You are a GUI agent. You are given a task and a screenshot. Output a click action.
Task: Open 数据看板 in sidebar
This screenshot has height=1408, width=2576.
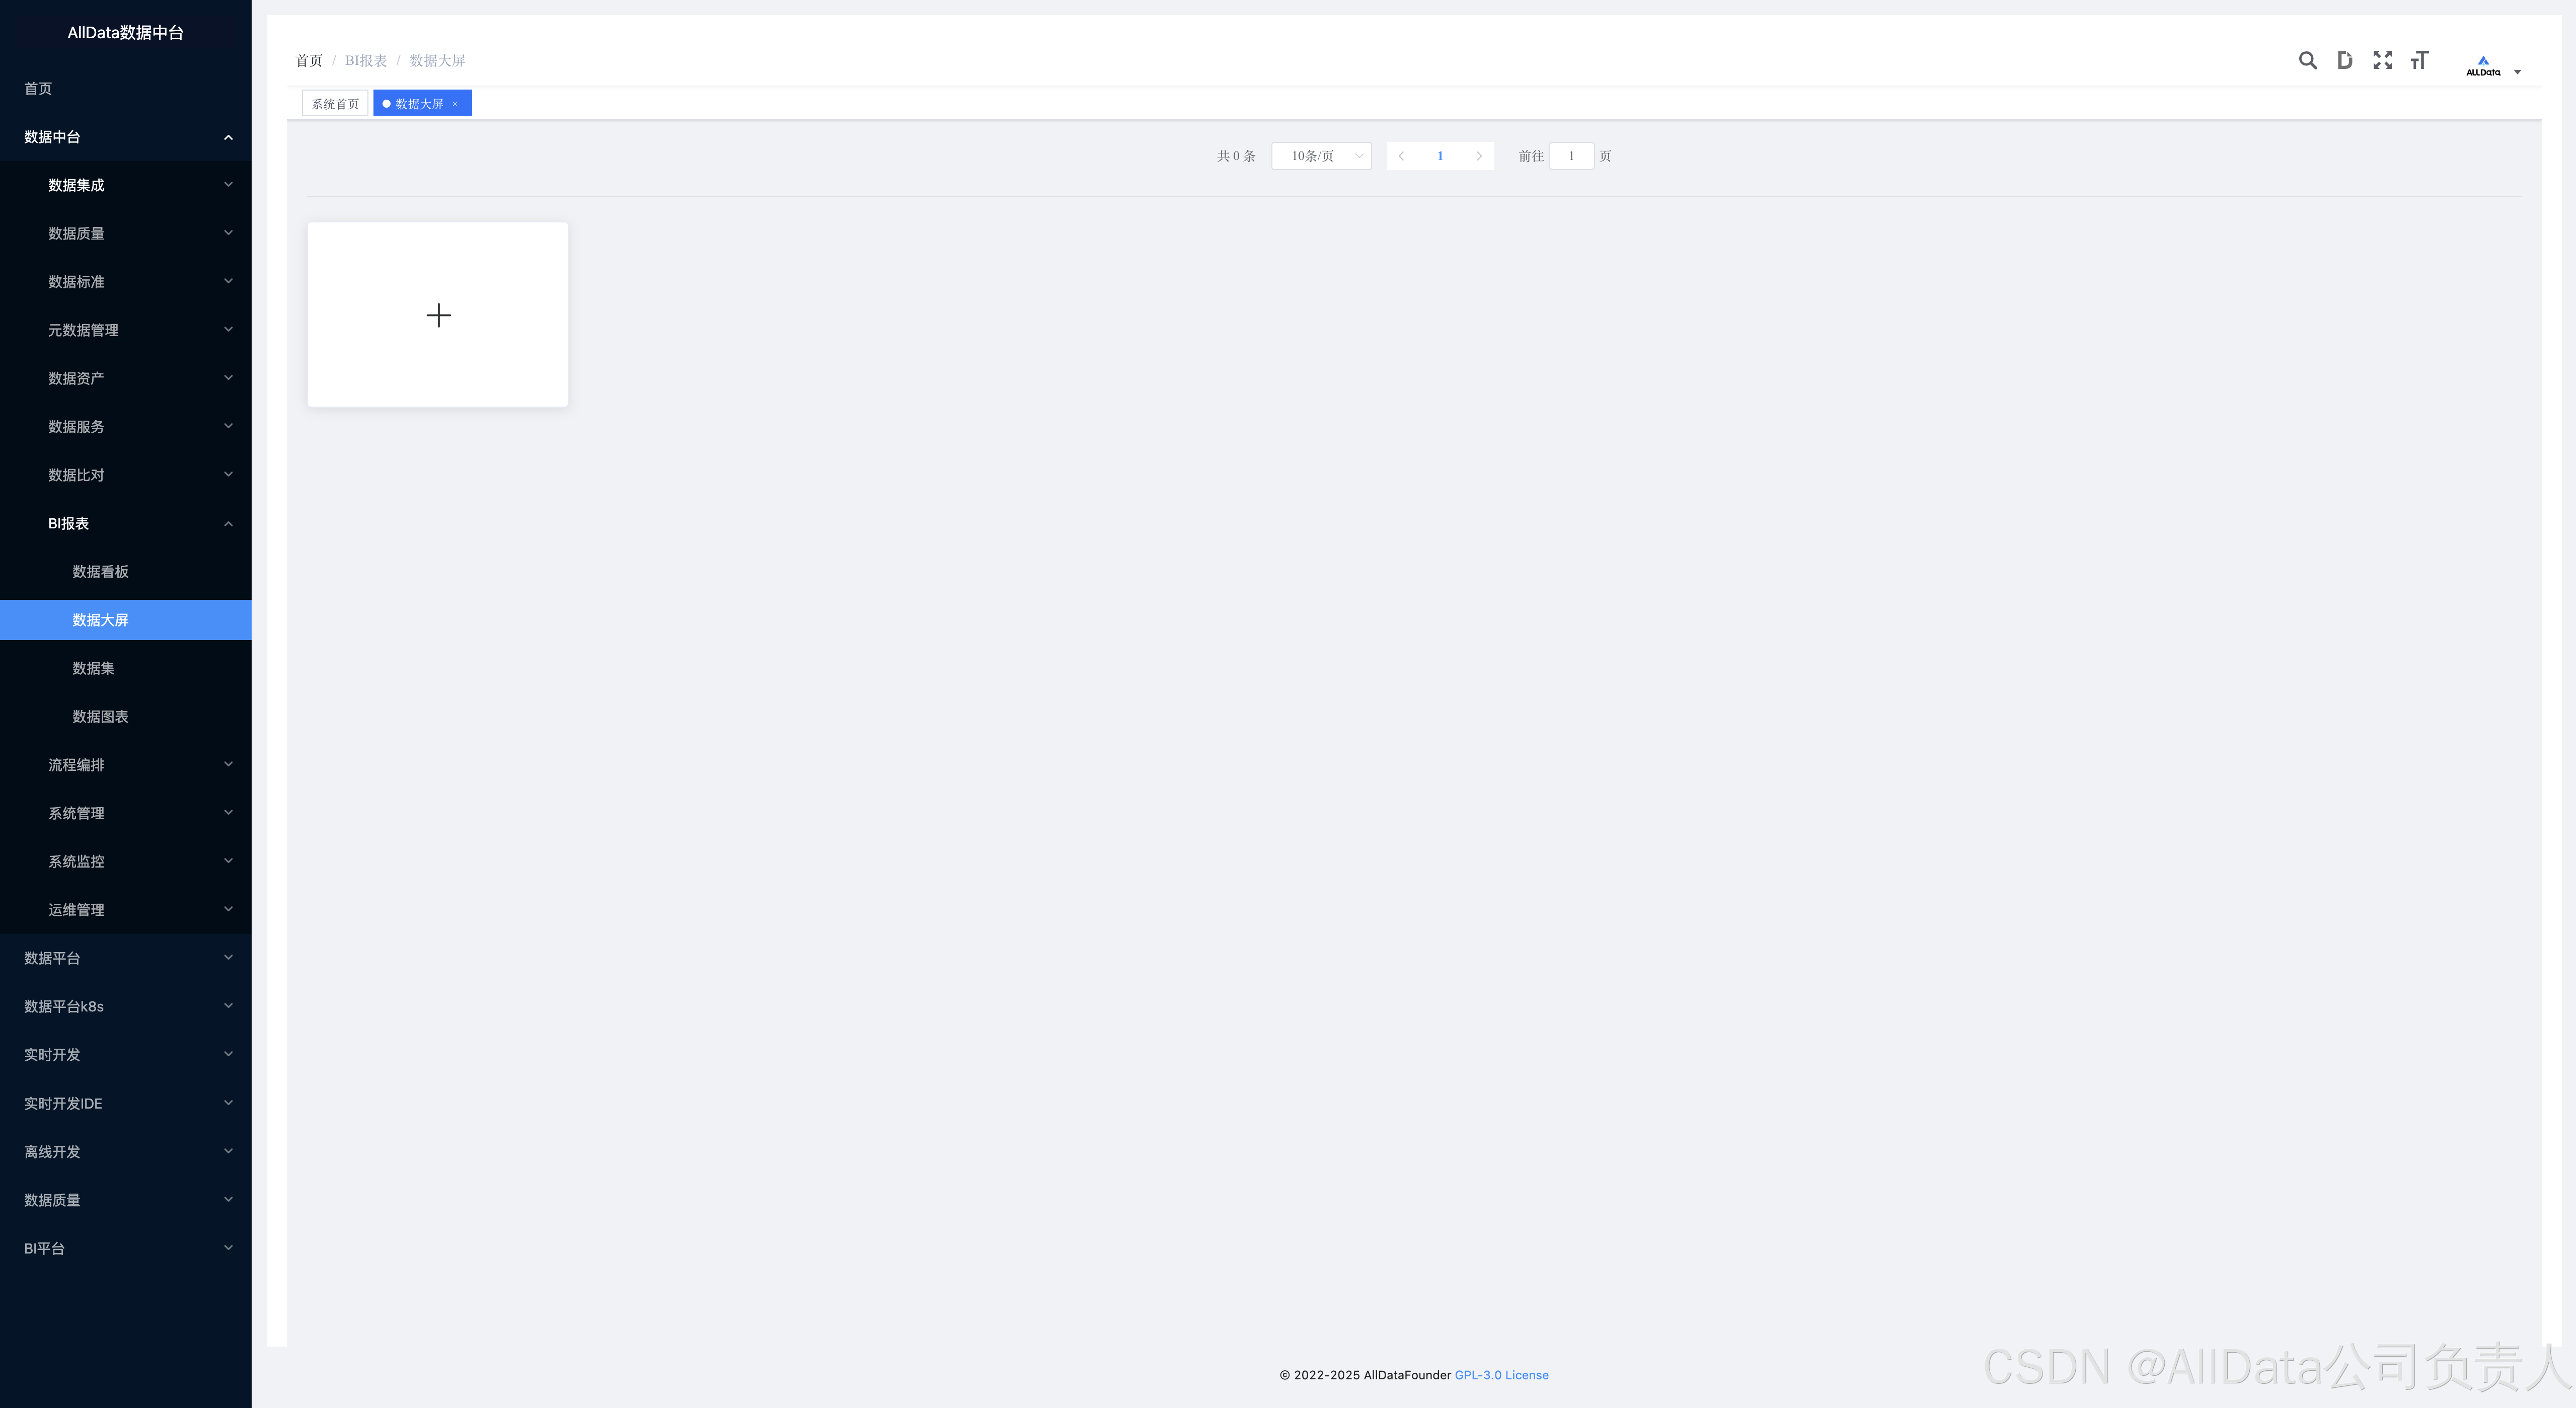pyautogui.click(x=100, y=572)
